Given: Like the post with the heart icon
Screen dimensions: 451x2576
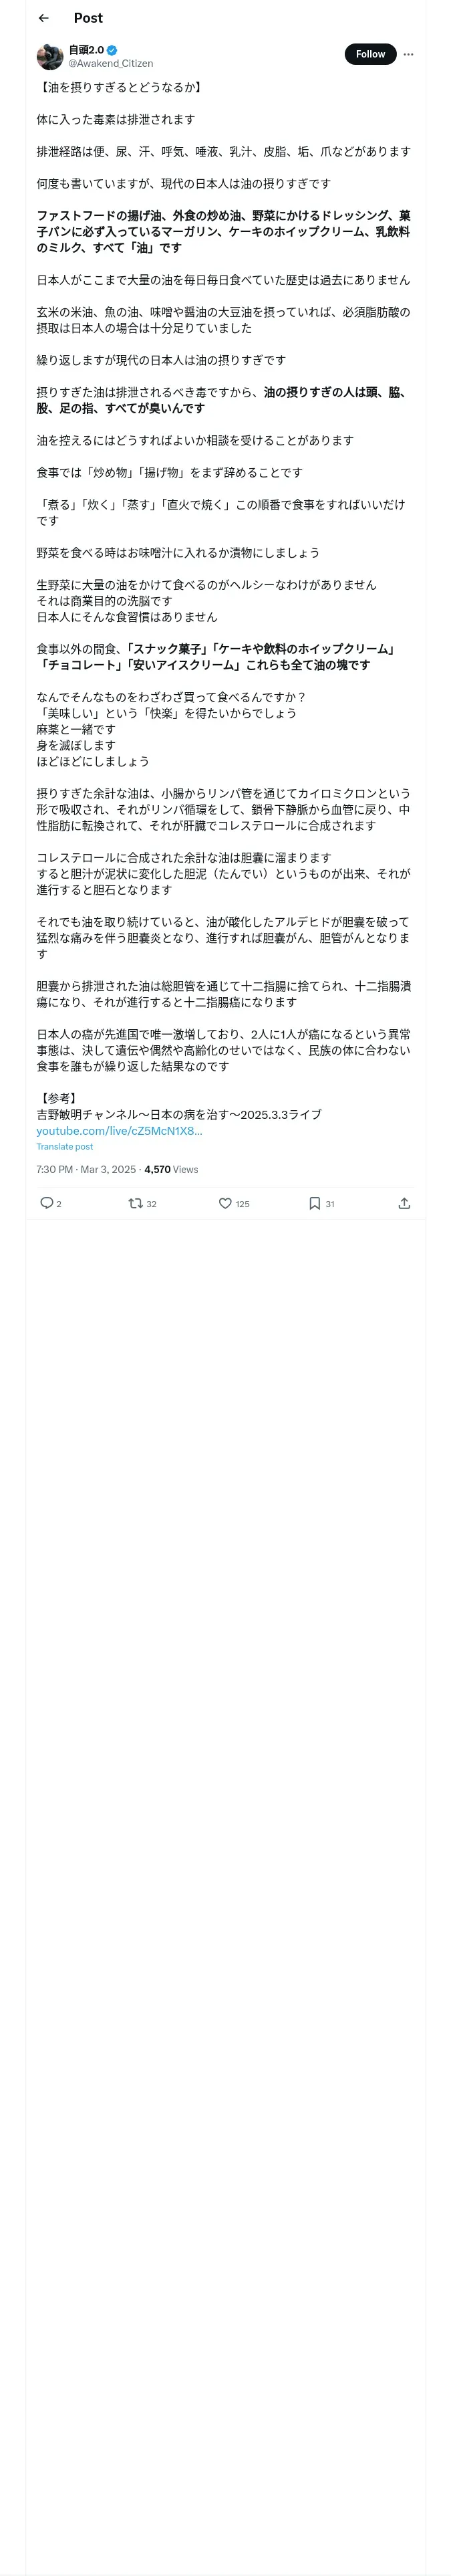Looking at the screenshot, I should [225, 1203].
